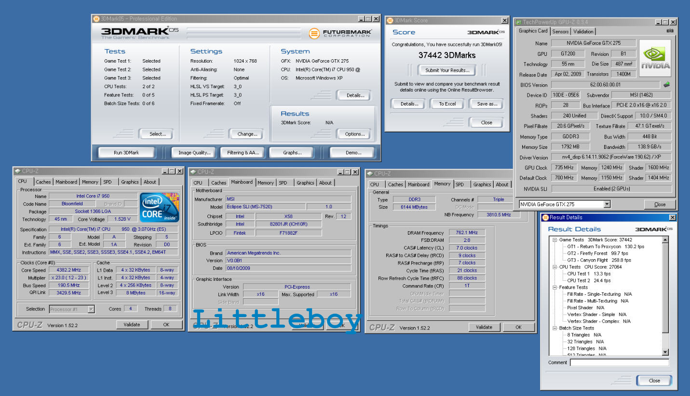The height and width of the screenshot is (396, 690).
Task: Click the Core Voltage value 1.528 V
Action: coord(122,219)
